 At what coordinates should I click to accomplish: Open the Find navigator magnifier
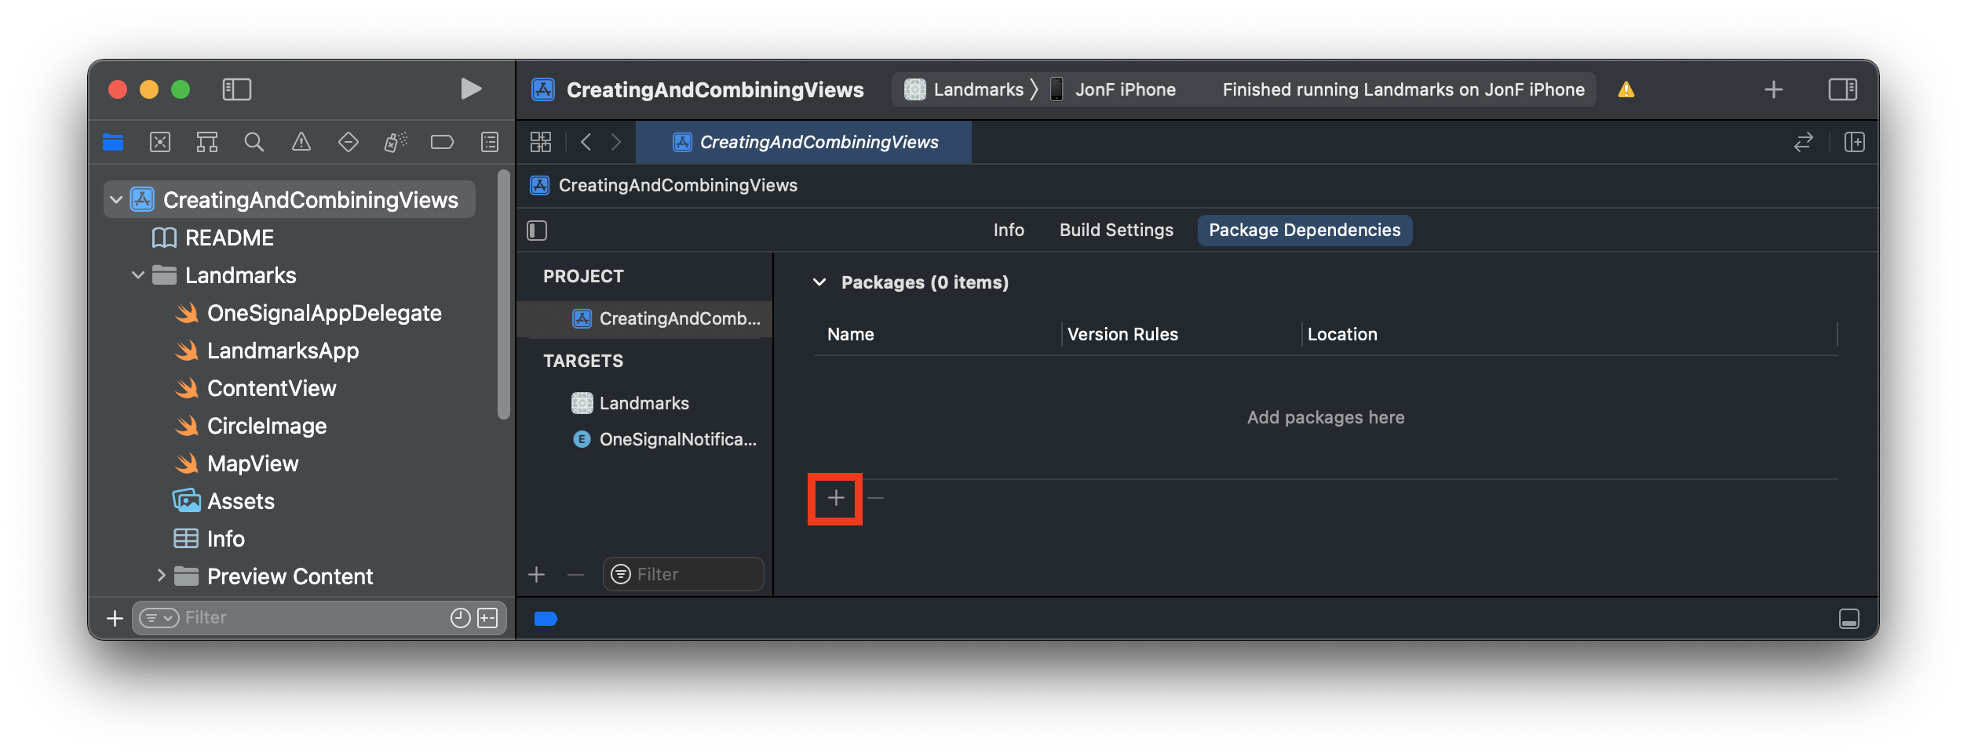[x=254, y=142]
